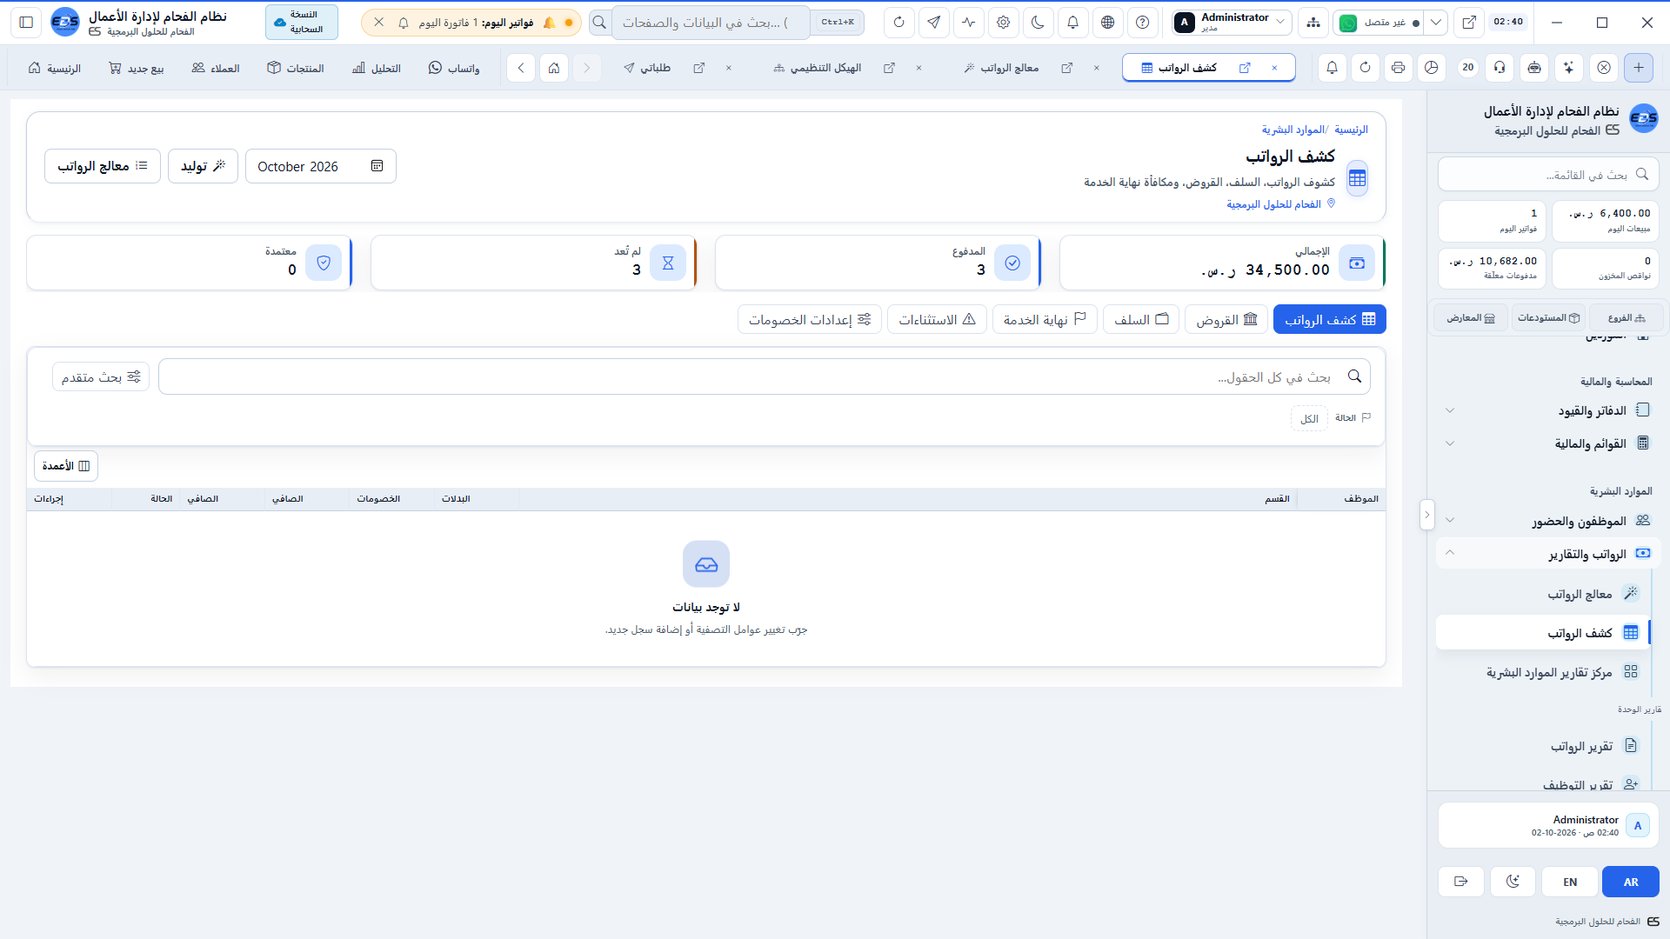This screenshot has width=1670, height=939.
Task: Open the help question mark icon
Action: click(1142, 23)
